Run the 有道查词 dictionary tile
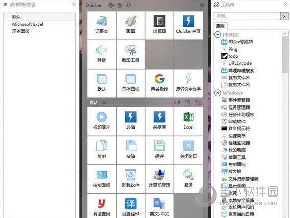 (x=102, y=206)
